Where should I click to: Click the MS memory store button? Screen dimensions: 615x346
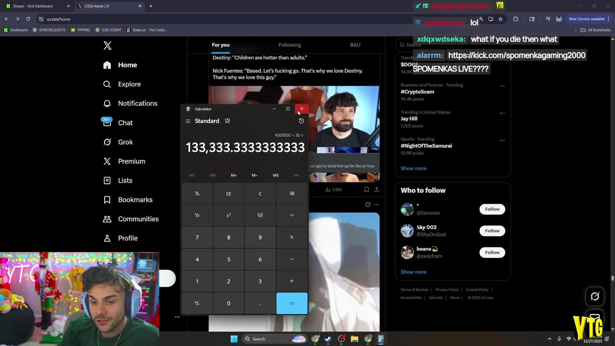click(x=276, y=175)
